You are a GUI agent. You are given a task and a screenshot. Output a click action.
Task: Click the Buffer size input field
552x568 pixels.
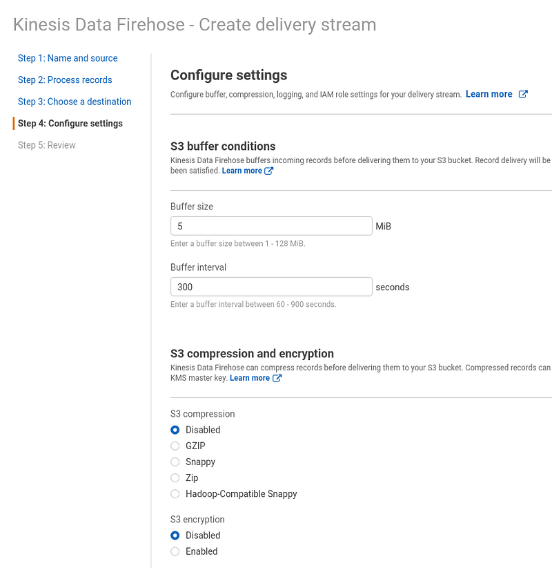point(271,226)
